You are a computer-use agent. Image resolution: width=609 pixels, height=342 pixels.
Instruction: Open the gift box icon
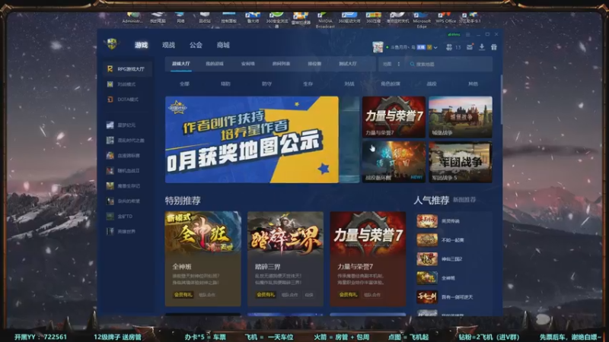pyautogui.click(x=493, y=47)
